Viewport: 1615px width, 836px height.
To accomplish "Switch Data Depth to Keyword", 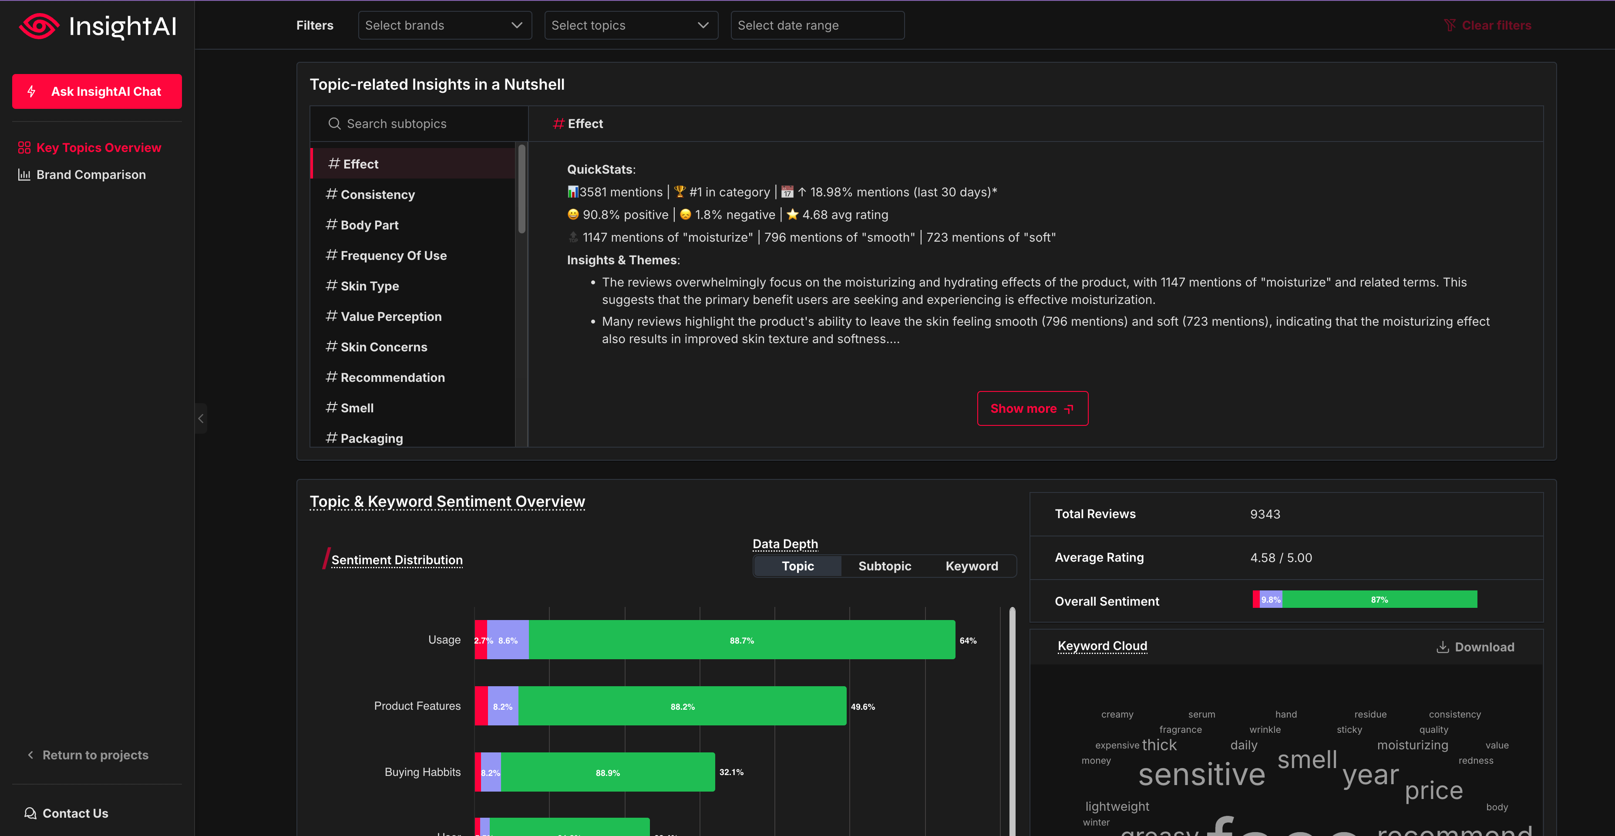I will pos(972,566).
